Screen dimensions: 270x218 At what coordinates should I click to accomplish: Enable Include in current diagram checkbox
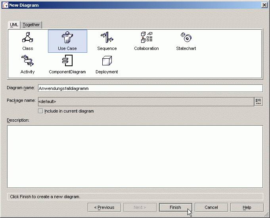pos(40,111)
